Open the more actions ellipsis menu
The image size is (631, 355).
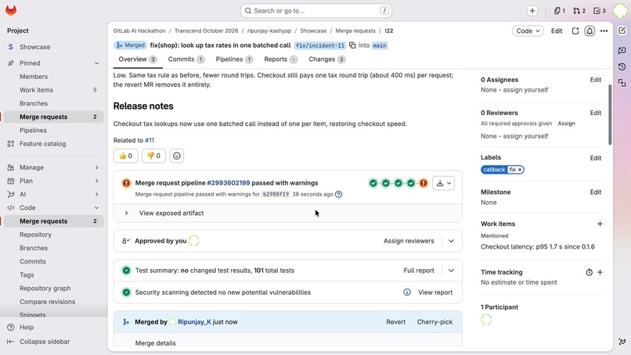tap(604, 31)
